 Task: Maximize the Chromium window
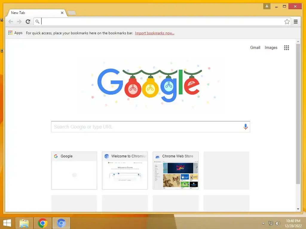click(284, 7)
